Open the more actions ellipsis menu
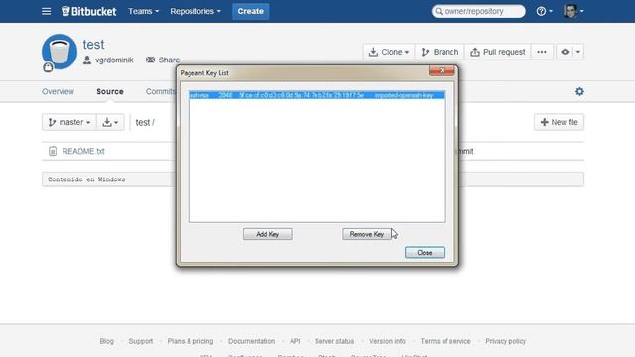 (542, 52)
